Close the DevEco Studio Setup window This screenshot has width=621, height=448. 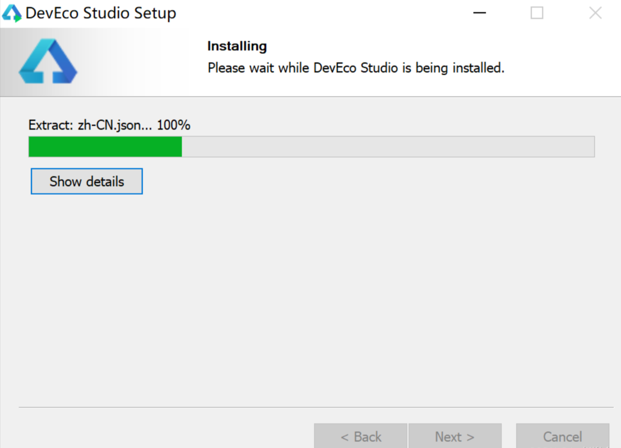pos(595,13)
